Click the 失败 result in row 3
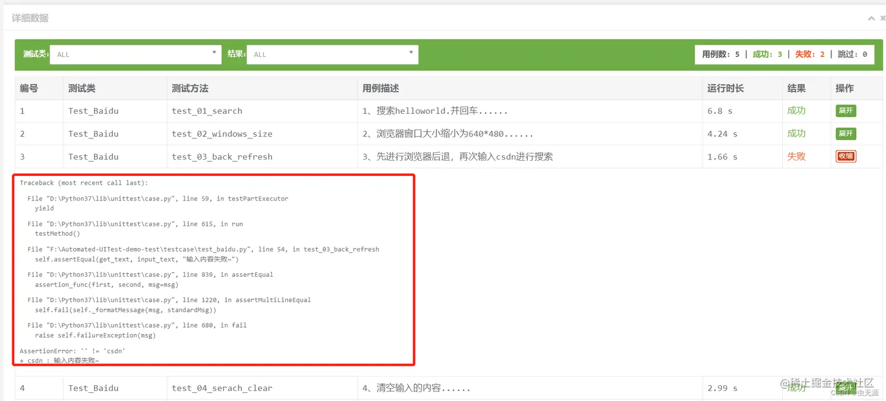Viewport: 886px width, 401px height. pos(796,157)
